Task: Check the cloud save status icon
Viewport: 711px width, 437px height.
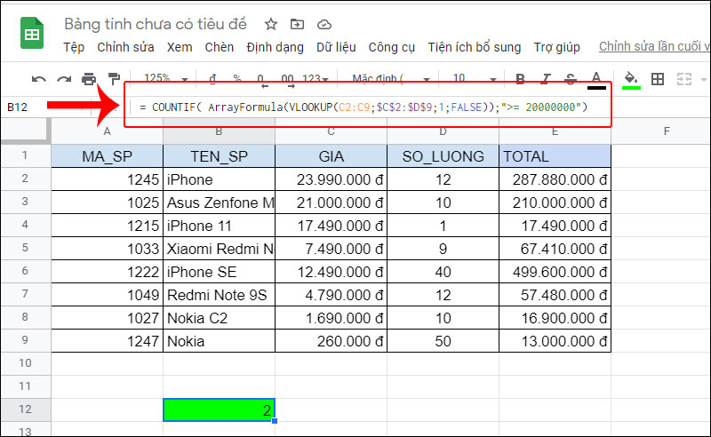Action: coord(324,24)
